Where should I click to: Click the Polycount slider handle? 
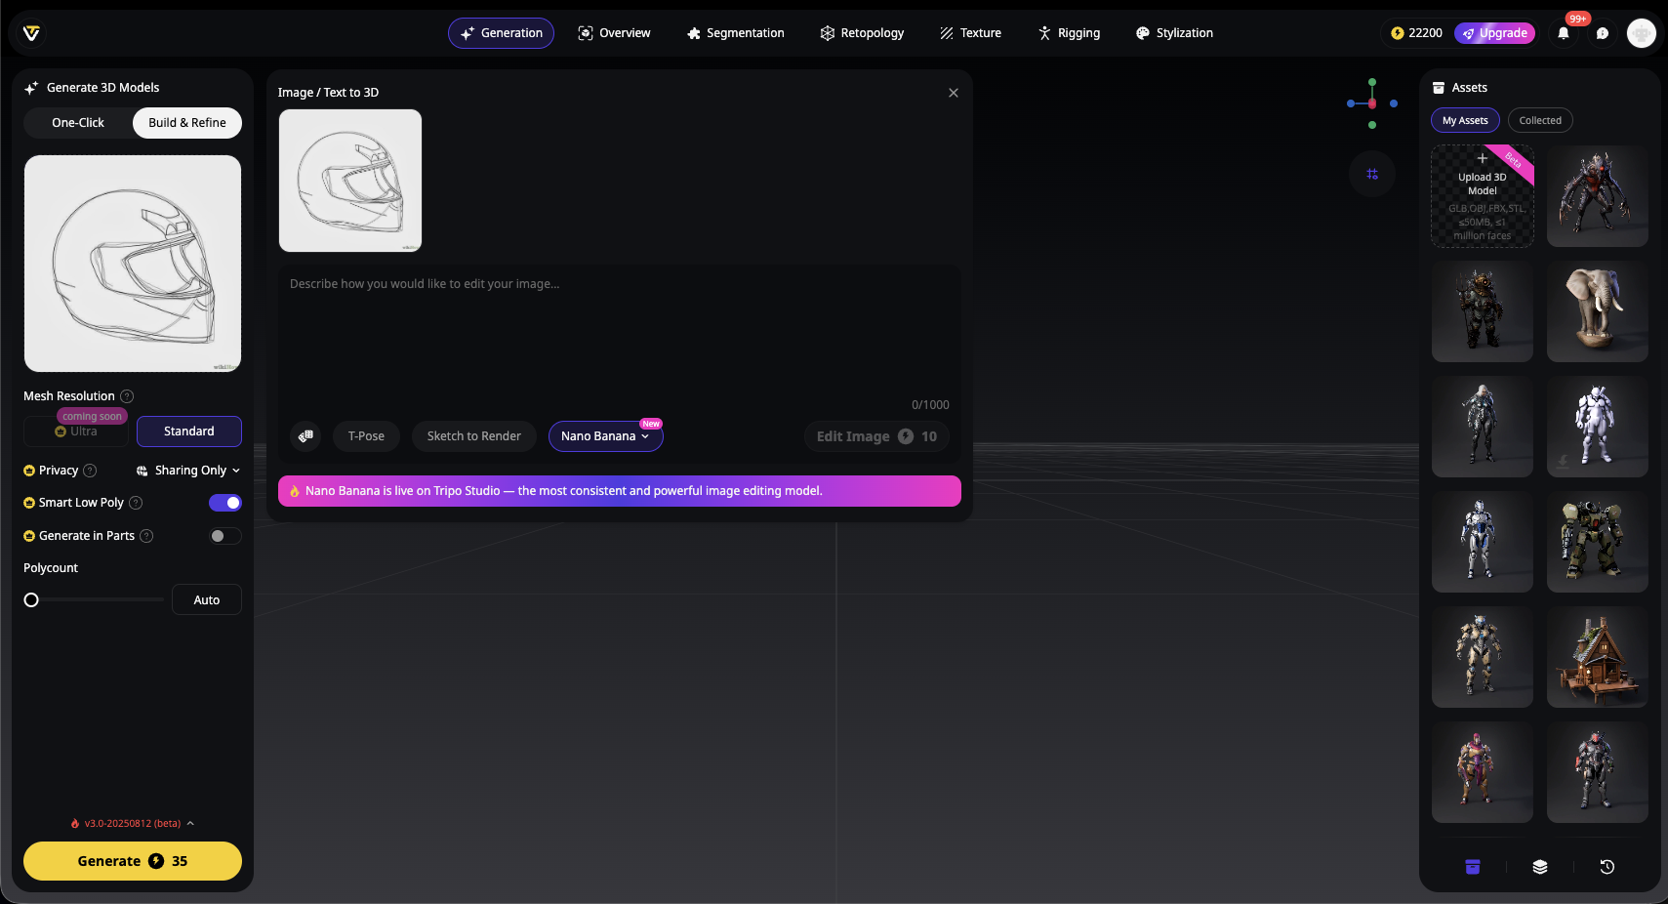click(31, 600)
